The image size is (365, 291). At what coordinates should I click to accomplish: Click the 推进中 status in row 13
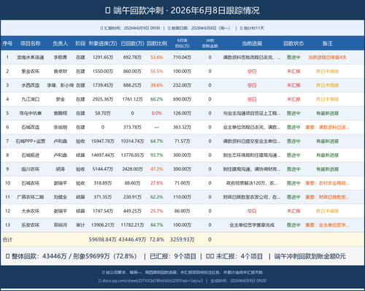click(x=293, y=225)
